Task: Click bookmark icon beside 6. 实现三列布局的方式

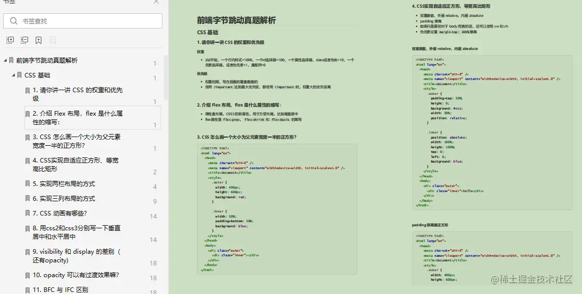Action: click(28, 199)
